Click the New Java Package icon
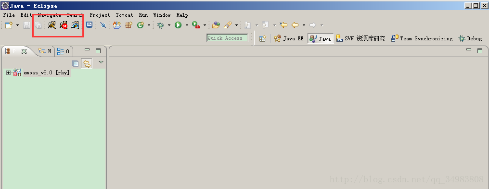Screen dimensions: 489x189 tap(129, 25)
